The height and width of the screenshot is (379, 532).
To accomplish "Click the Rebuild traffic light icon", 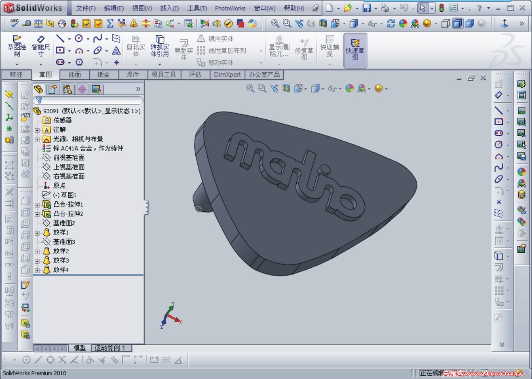I will [441, 8].
